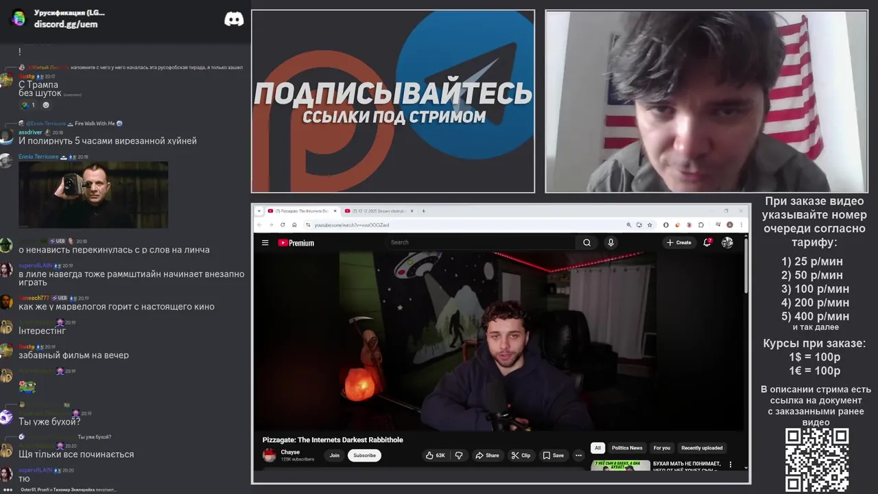Open YouTube notifications bell
Screen dimensions: 878x494
click(x=707, y=242)
